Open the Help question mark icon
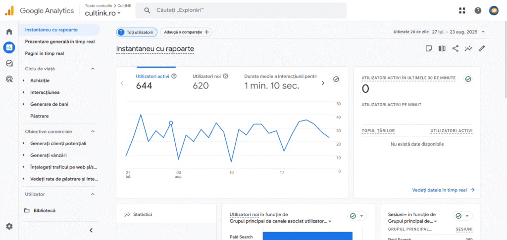The width and height of the screenshot is (507, 240). (x=478, y=10)
